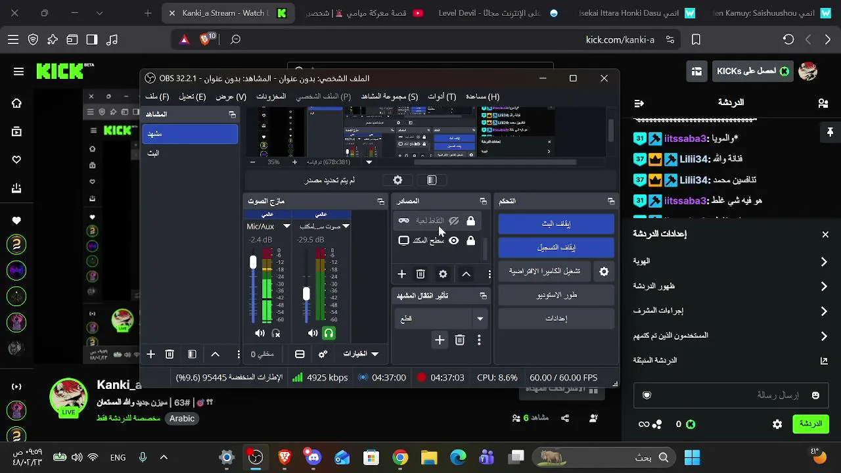Stop streaming in OBS controls
This screenshot has height=473, width=841.
(x=556, y=224)
